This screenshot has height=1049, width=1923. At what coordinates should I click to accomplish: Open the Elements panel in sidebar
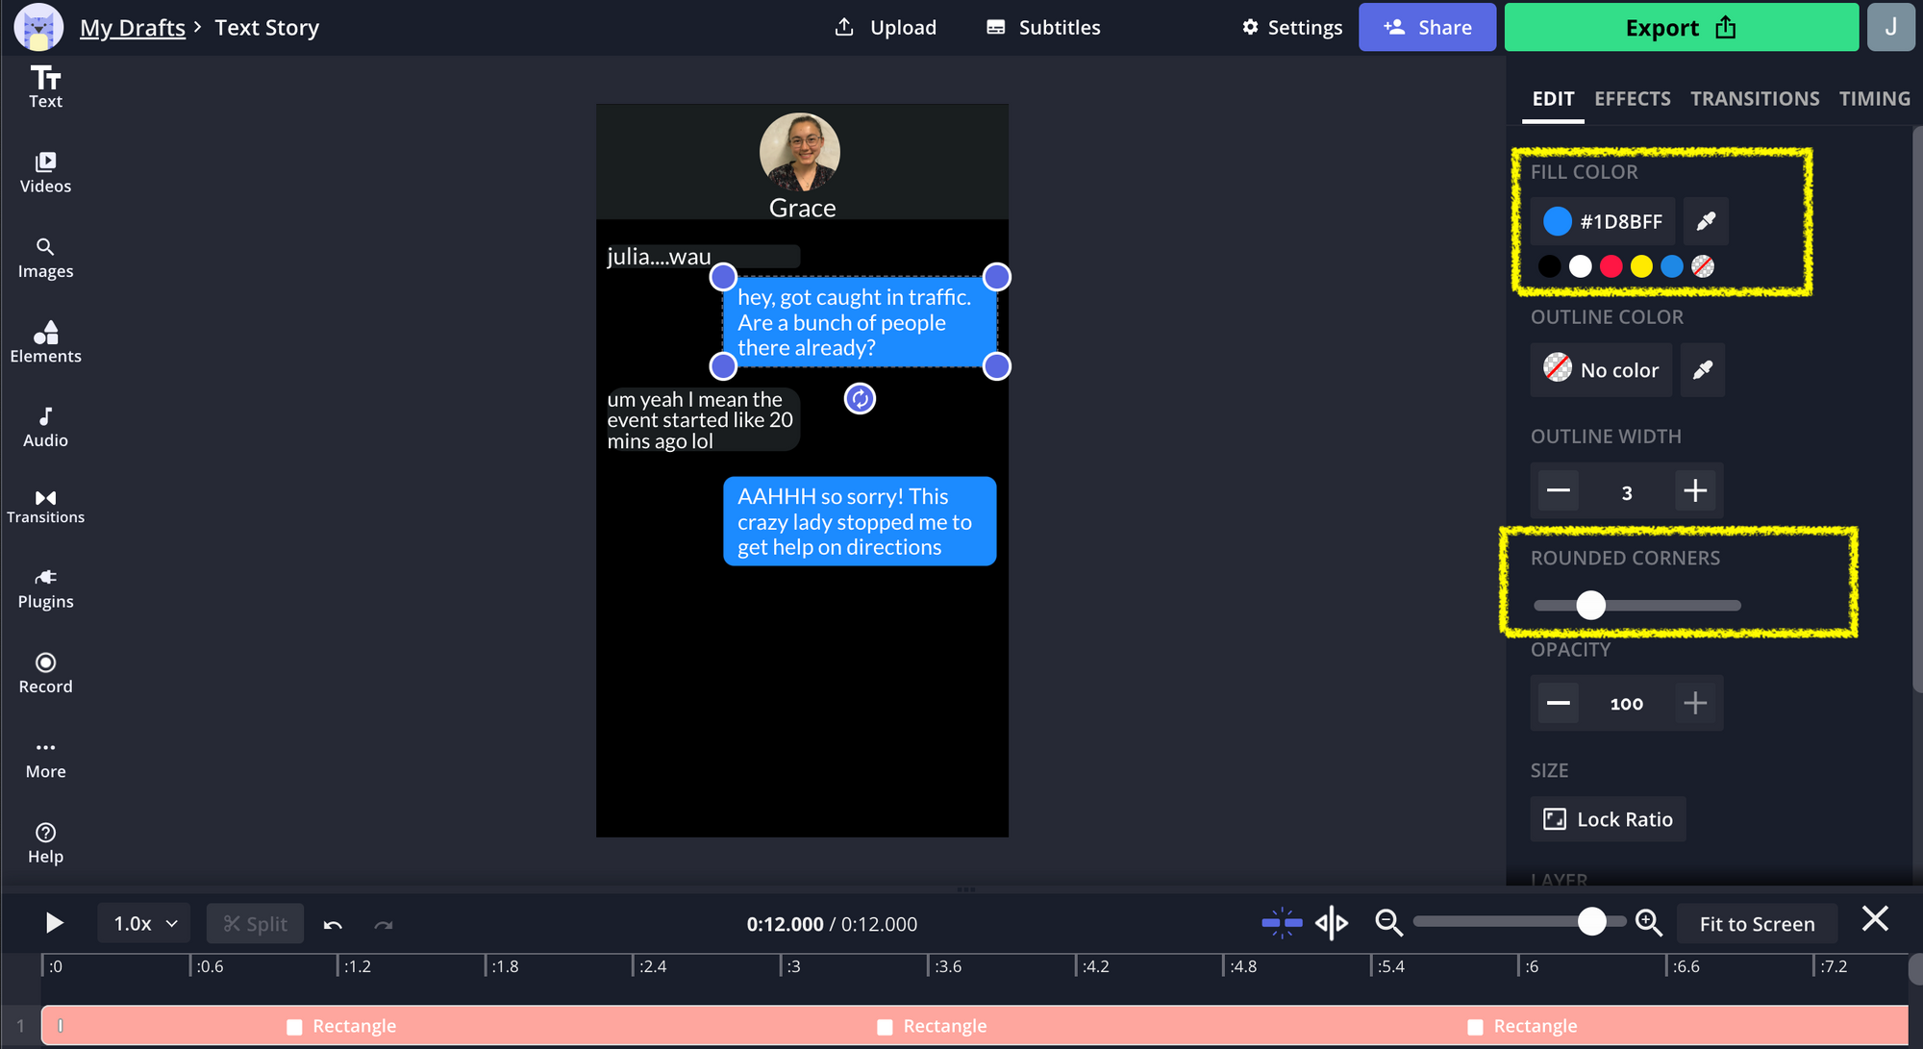tap(45, 341)
